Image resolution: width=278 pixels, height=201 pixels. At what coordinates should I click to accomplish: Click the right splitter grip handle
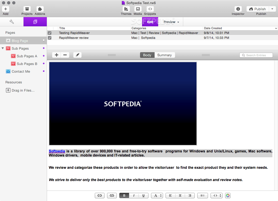(x=206, y=55)
